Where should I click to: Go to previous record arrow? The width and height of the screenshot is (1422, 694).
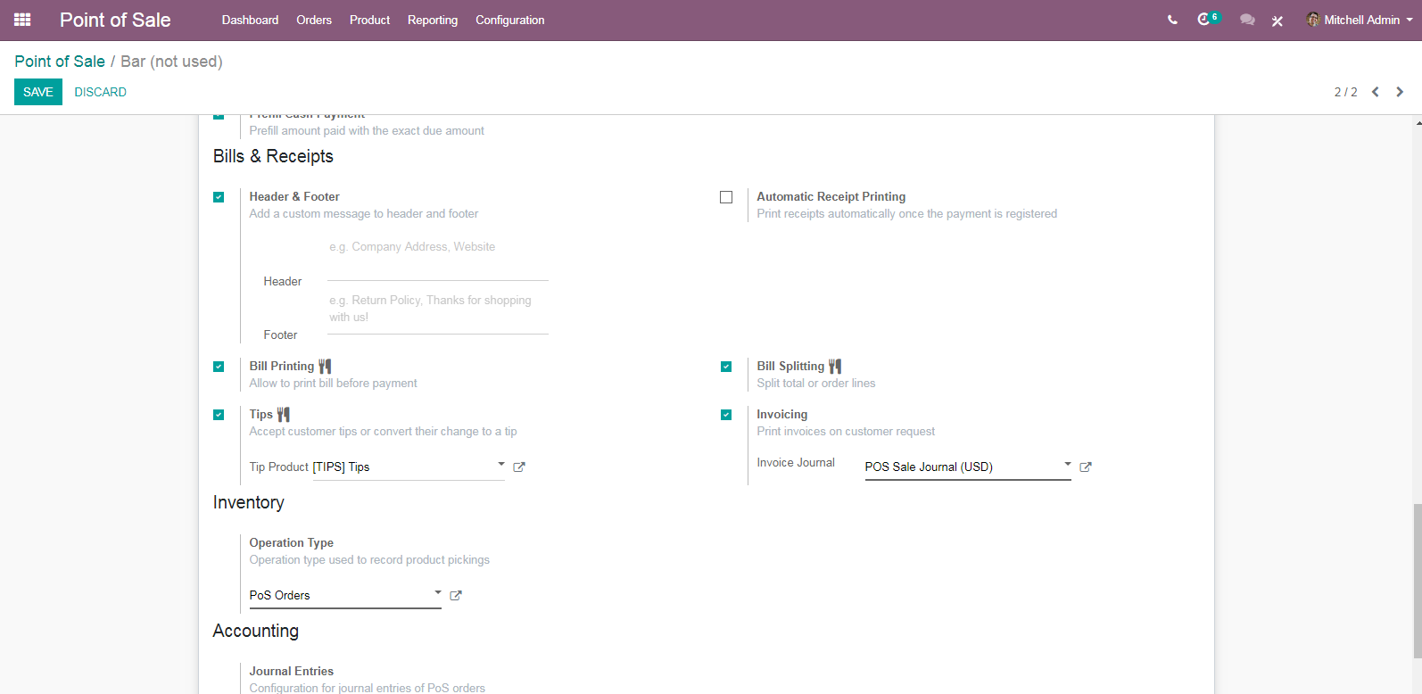pos(1376,92)
